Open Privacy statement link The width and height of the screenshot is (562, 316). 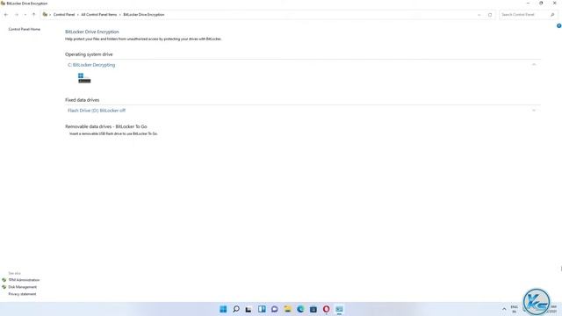pos(22,294)
